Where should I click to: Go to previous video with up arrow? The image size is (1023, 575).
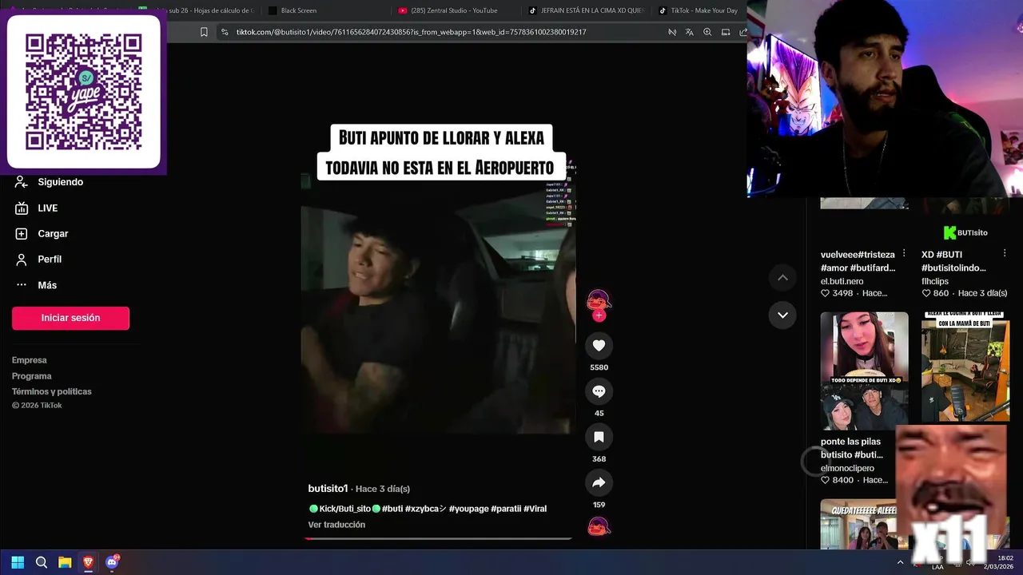click(x=782, y=278)
